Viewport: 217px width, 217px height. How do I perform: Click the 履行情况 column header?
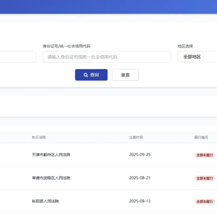201,137
